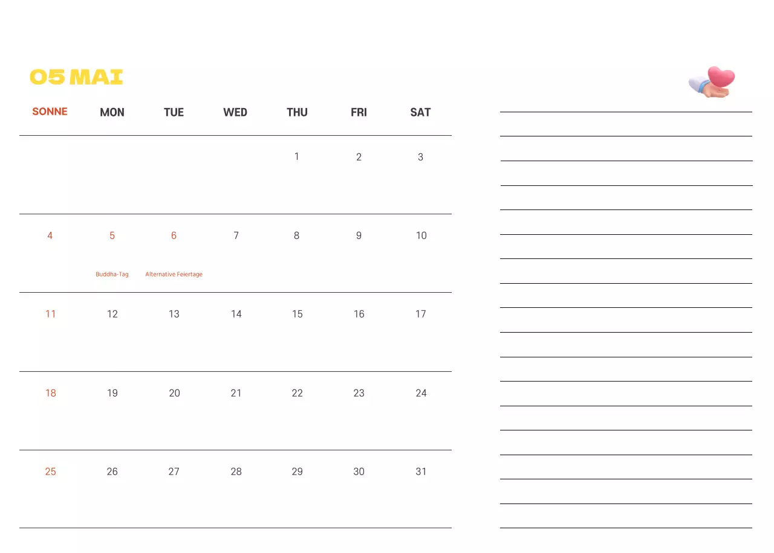Select date 20 in the calendar

[x=174, y=393]
